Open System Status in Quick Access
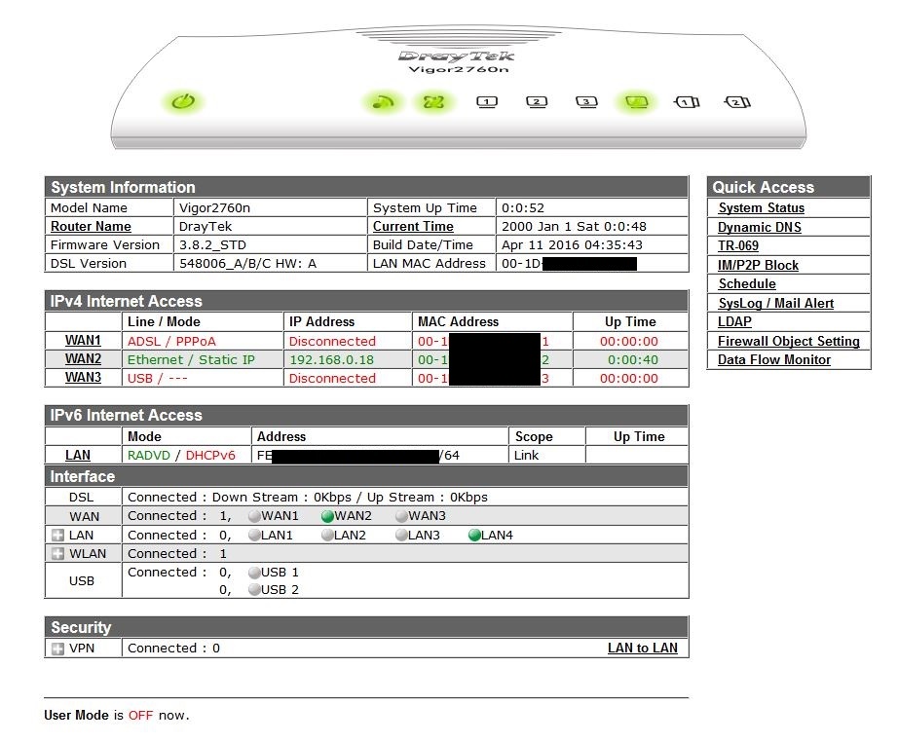Image resolution: width=898 pixels, height=742 pixels. click(761, 207)
